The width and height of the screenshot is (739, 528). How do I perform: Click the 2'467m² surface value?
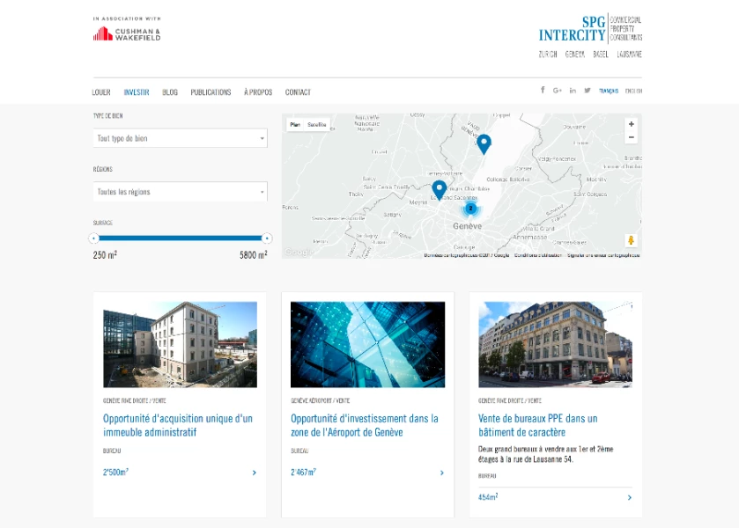point(303,472)
